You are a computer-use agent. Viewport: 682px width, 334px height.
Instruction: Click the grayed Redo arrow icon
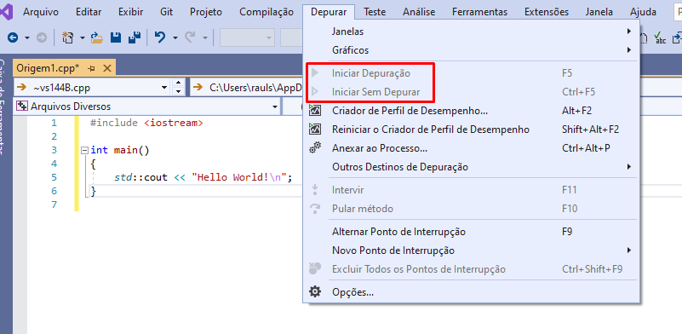[190, 37]
